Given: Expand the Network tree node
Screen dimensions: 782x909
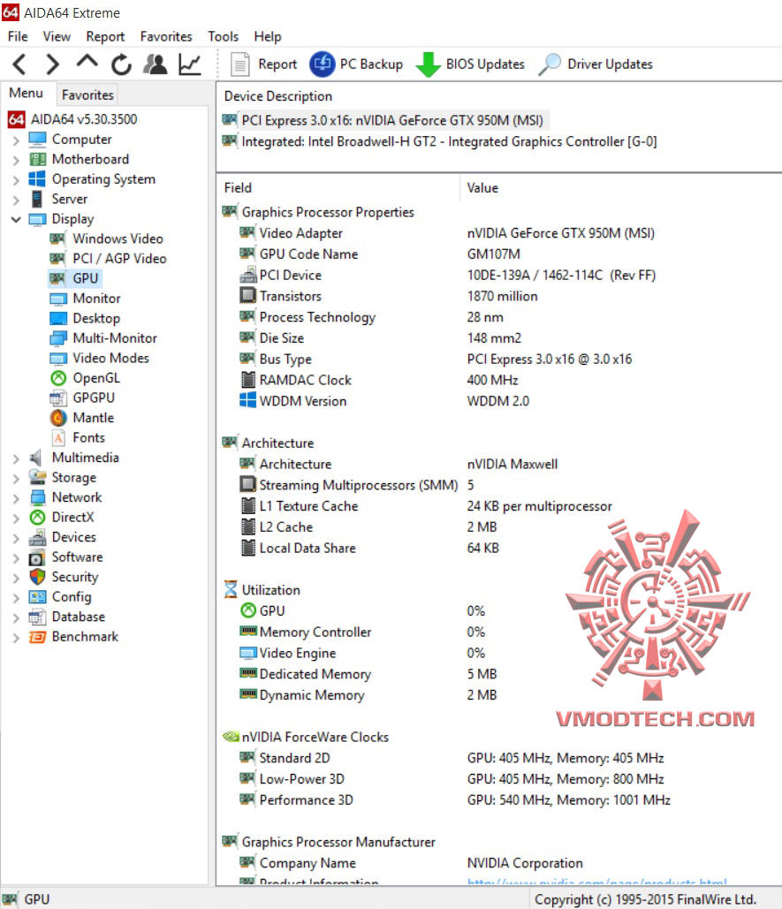Looking at the screenshot, I should pyautogui.click(x=16, y=498).
